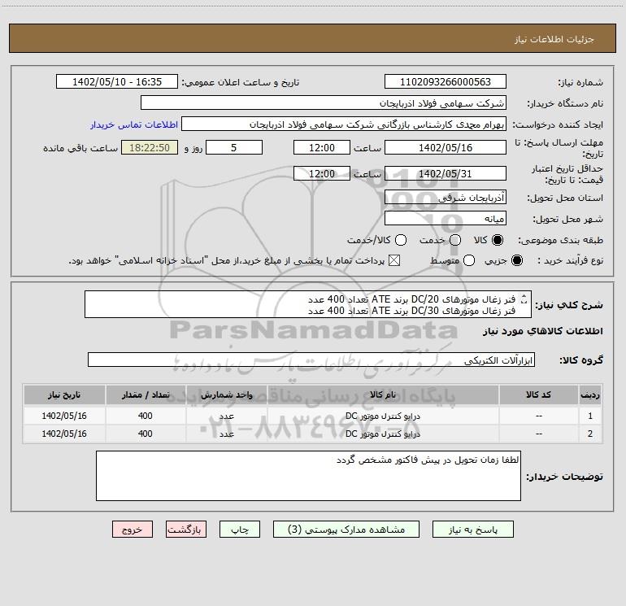Click the تاریخ نیاز column header
The image size is (626, 606).
(64, 395)
